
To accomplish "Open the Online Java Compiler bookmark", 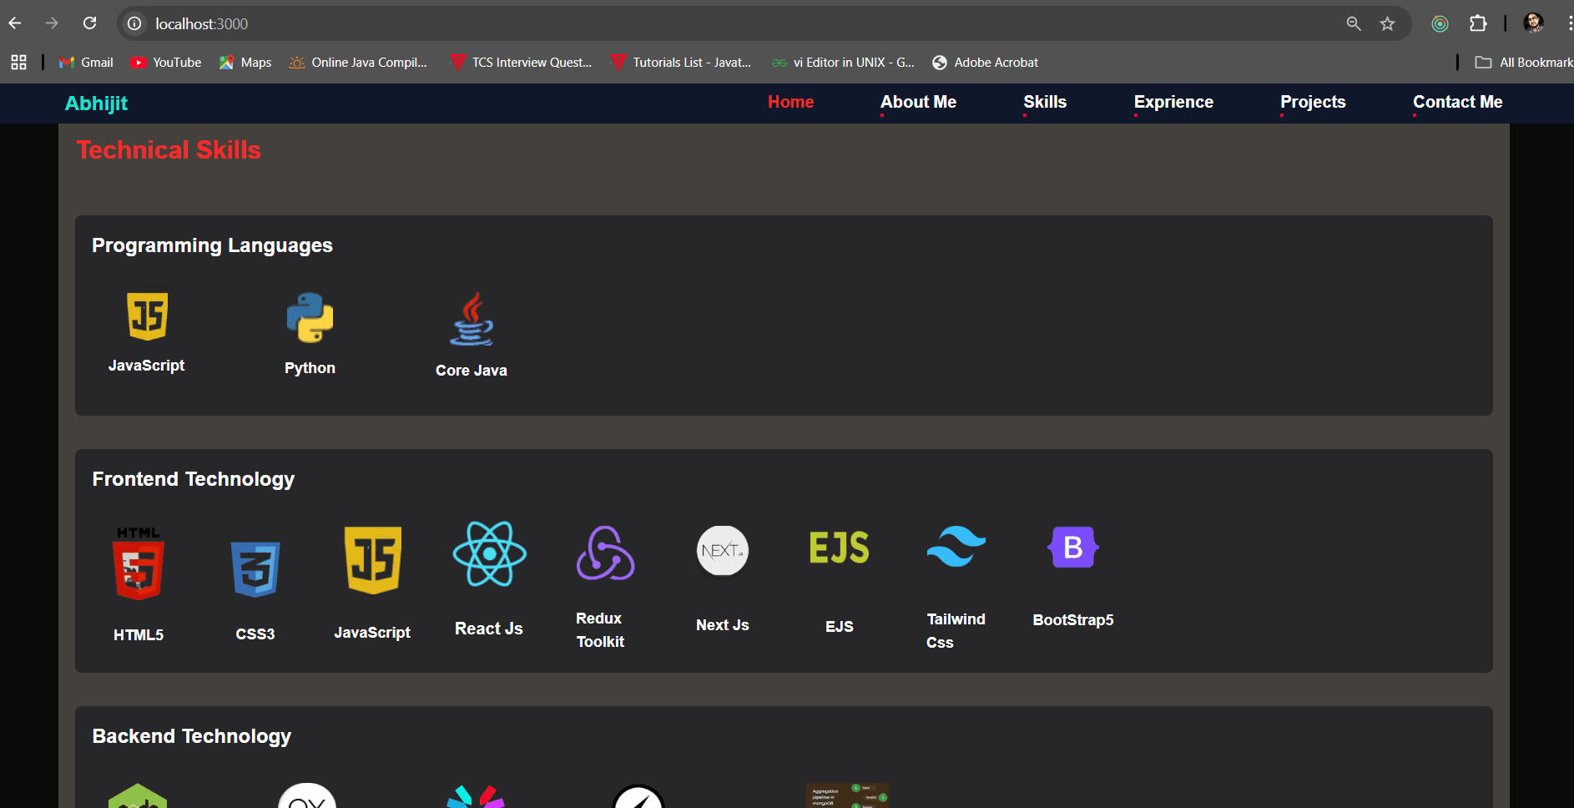I will click(358, 63).
